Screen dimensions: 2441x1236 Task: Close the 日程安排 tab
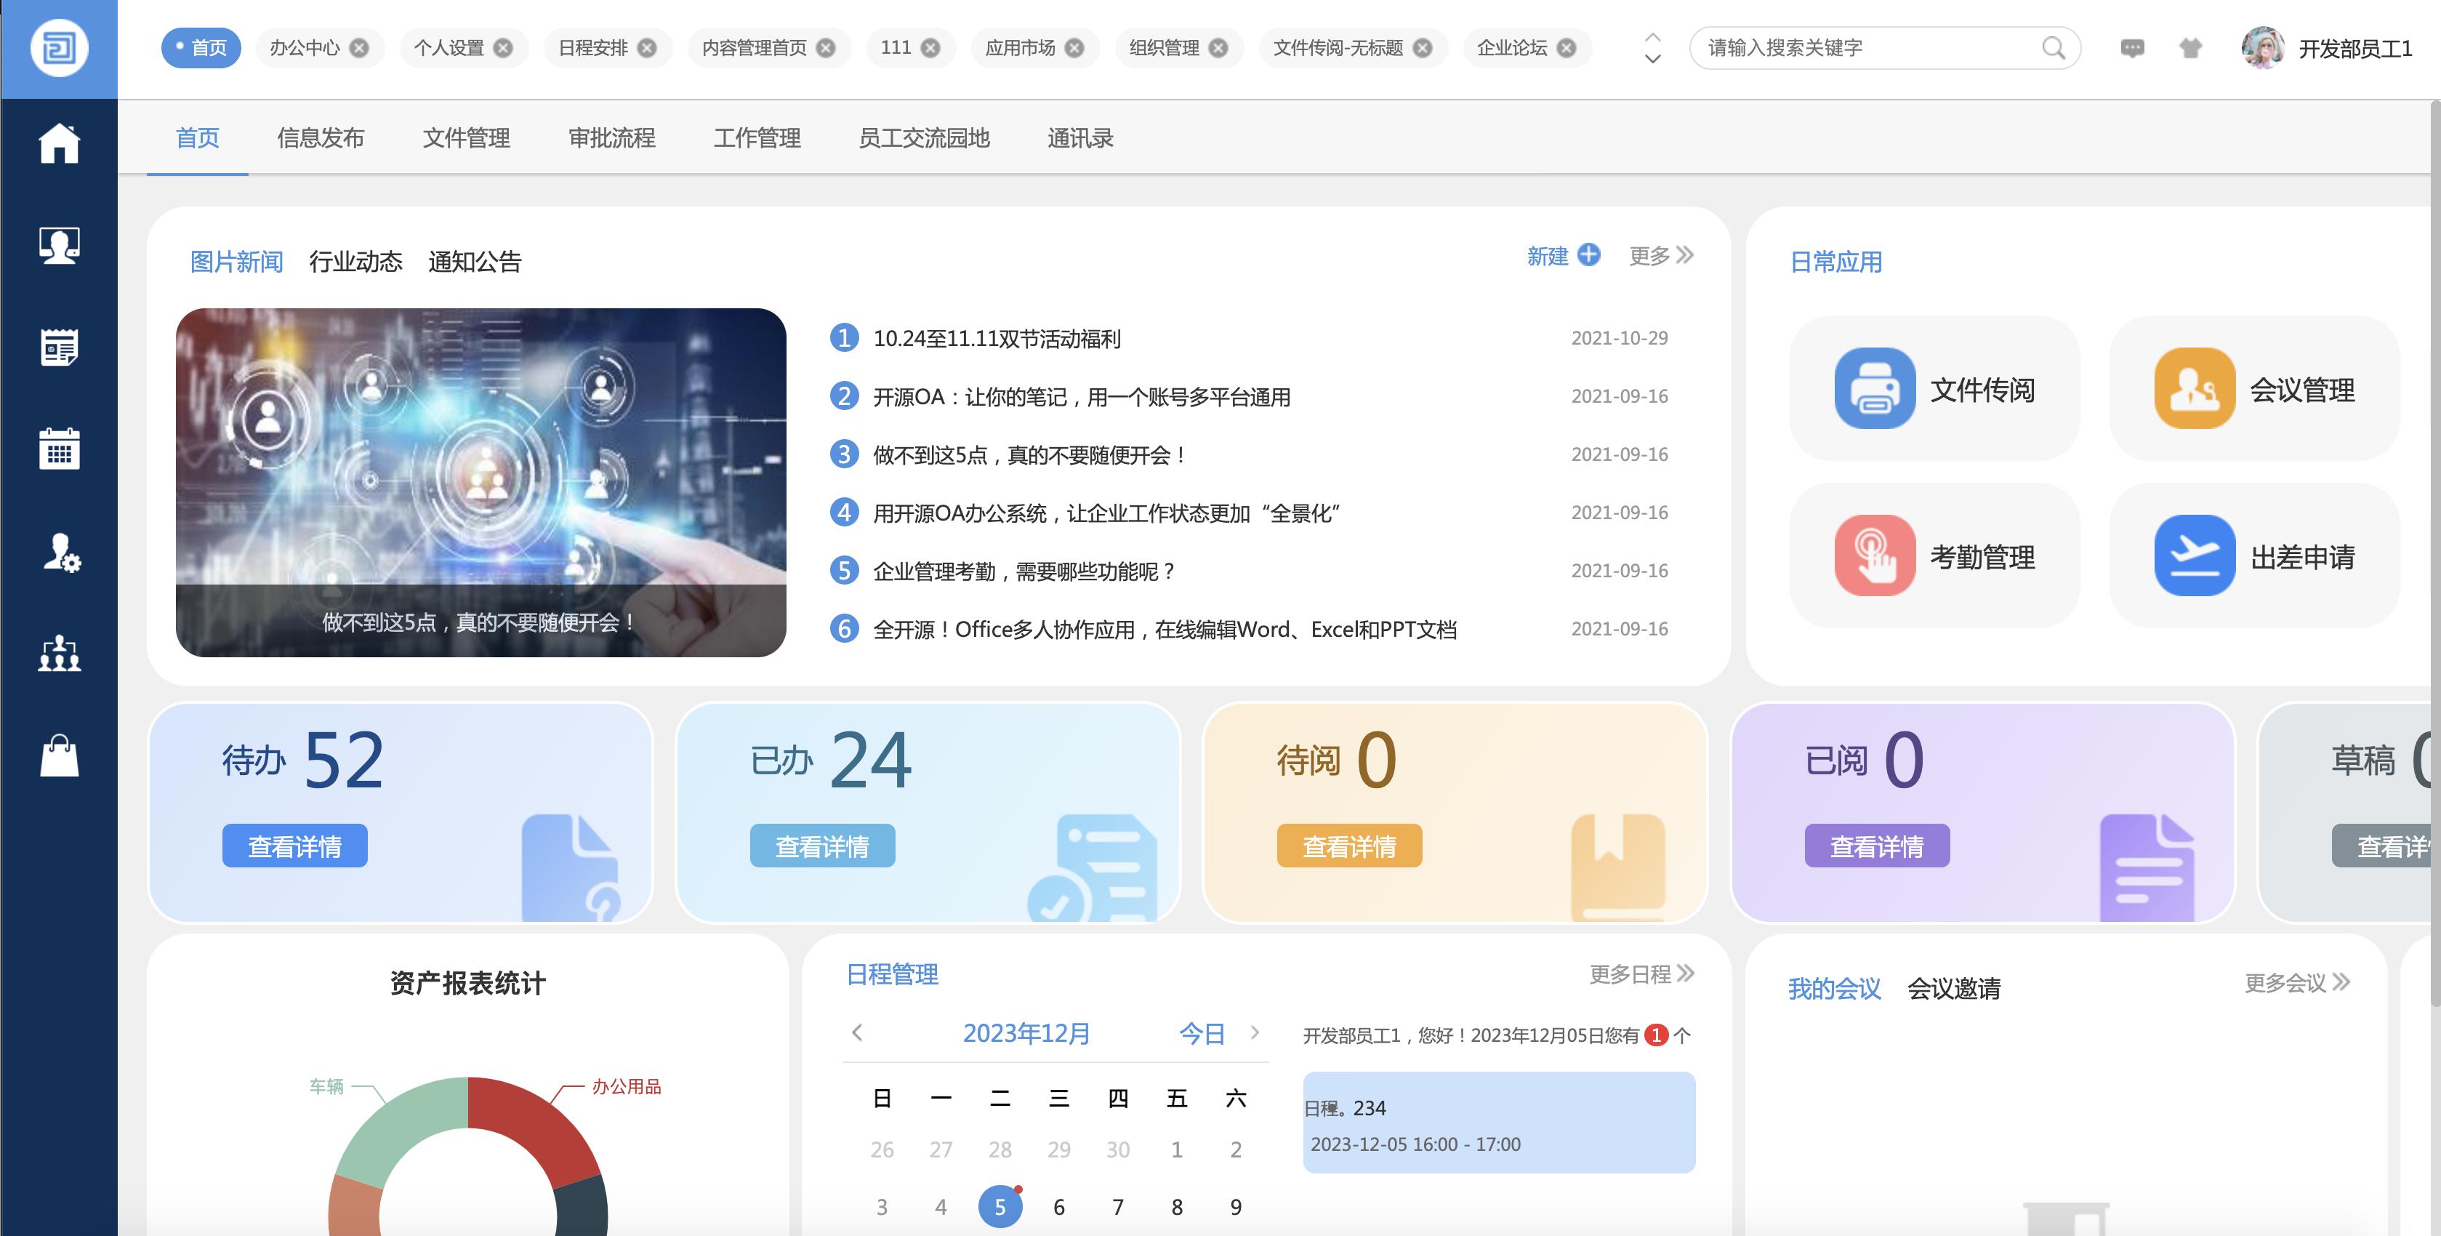(647, 47)
